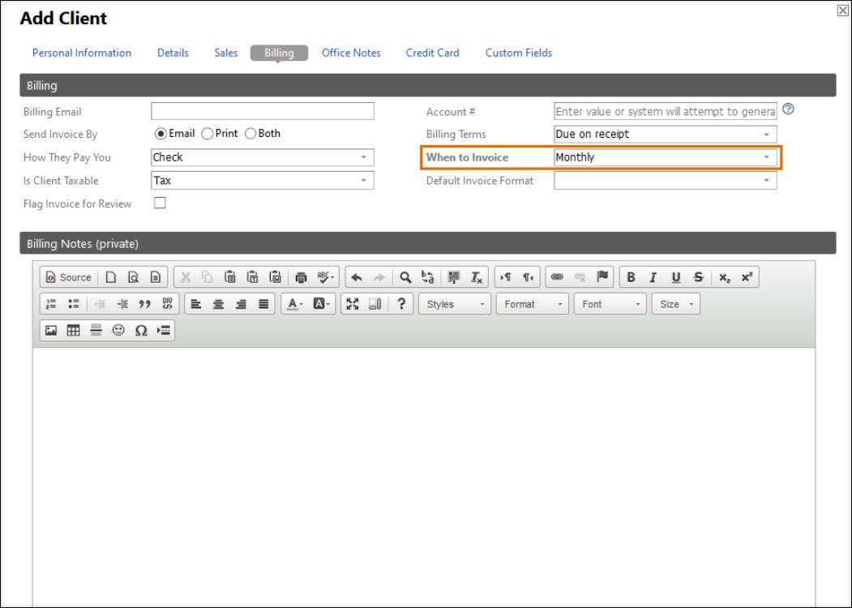Apply Italic formatting in the editor
Viewport: 852px width, 608px height.
(653, 277)
